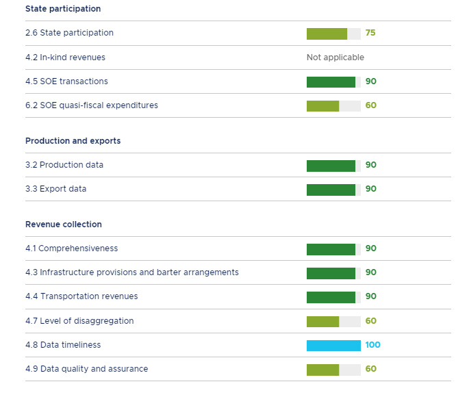
Task: Click the Data quality and assurance score bar
Action: pyautogui.click(x=333, y=370)
